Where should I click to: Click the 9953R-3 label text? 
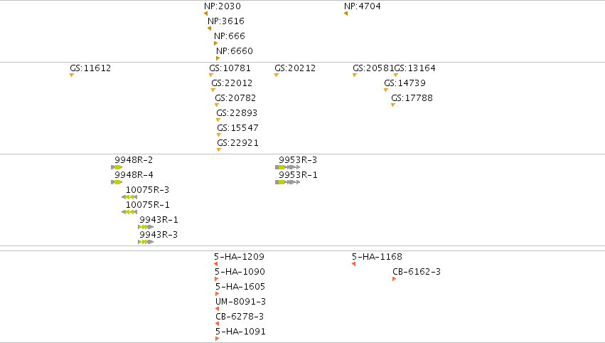[298, 160]
